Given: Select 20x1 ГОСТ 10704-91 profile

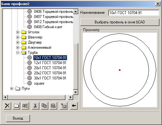Looking at the screenshot, I should pyautogui.click(x=50, y=68).
